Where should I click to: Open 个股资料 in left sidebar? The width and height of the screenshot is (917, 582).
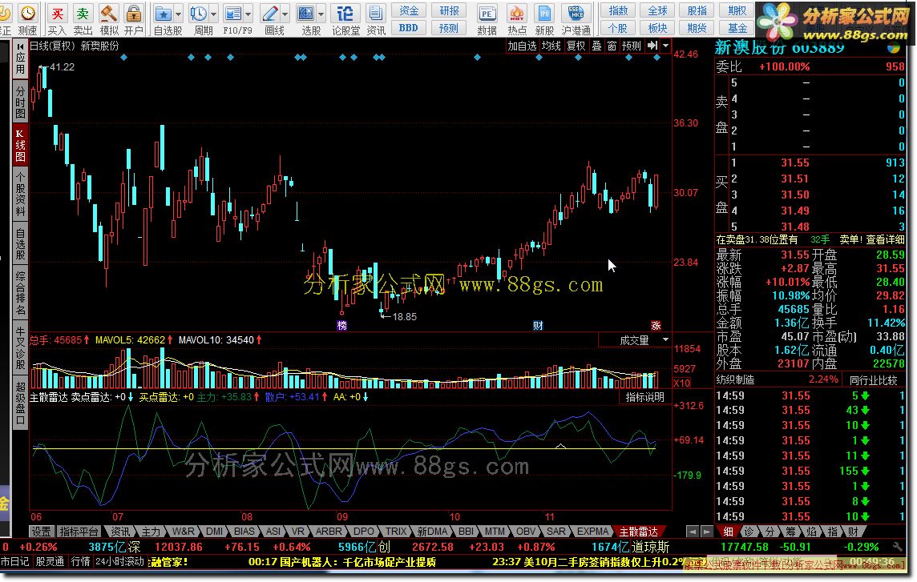[x=21, y=195]
